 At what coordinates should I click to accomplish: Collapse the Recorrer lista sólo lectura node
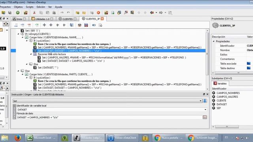(x=31, y=54)
